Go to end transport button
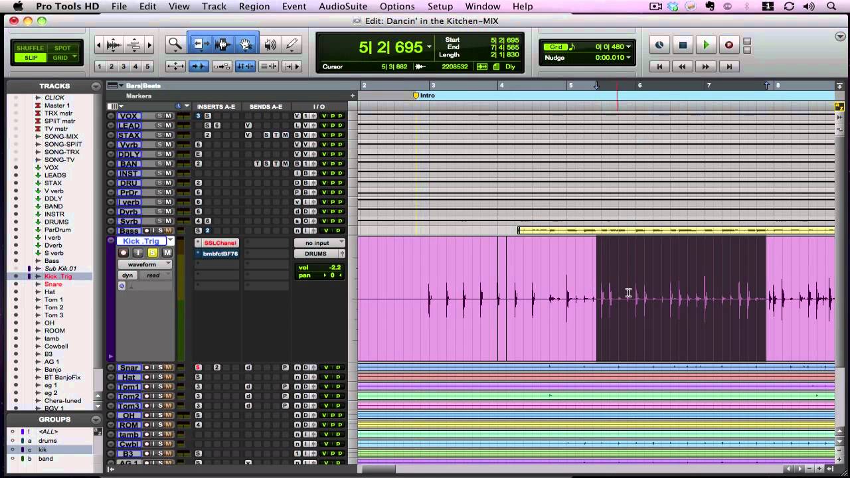The width and height of the screenshot is (850, 478). pyautogui.click(x=728, y=66)
